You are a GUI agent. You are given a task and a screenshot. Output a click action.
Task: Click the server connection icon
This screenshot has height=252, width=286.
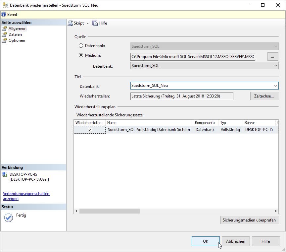[5, 174]
